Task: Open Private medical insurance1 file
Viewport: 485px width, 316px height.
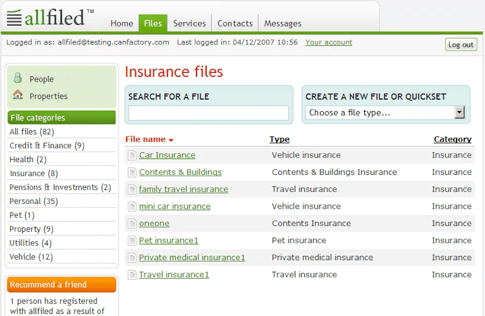Action: pyautogui.click(x=192, y=258)
